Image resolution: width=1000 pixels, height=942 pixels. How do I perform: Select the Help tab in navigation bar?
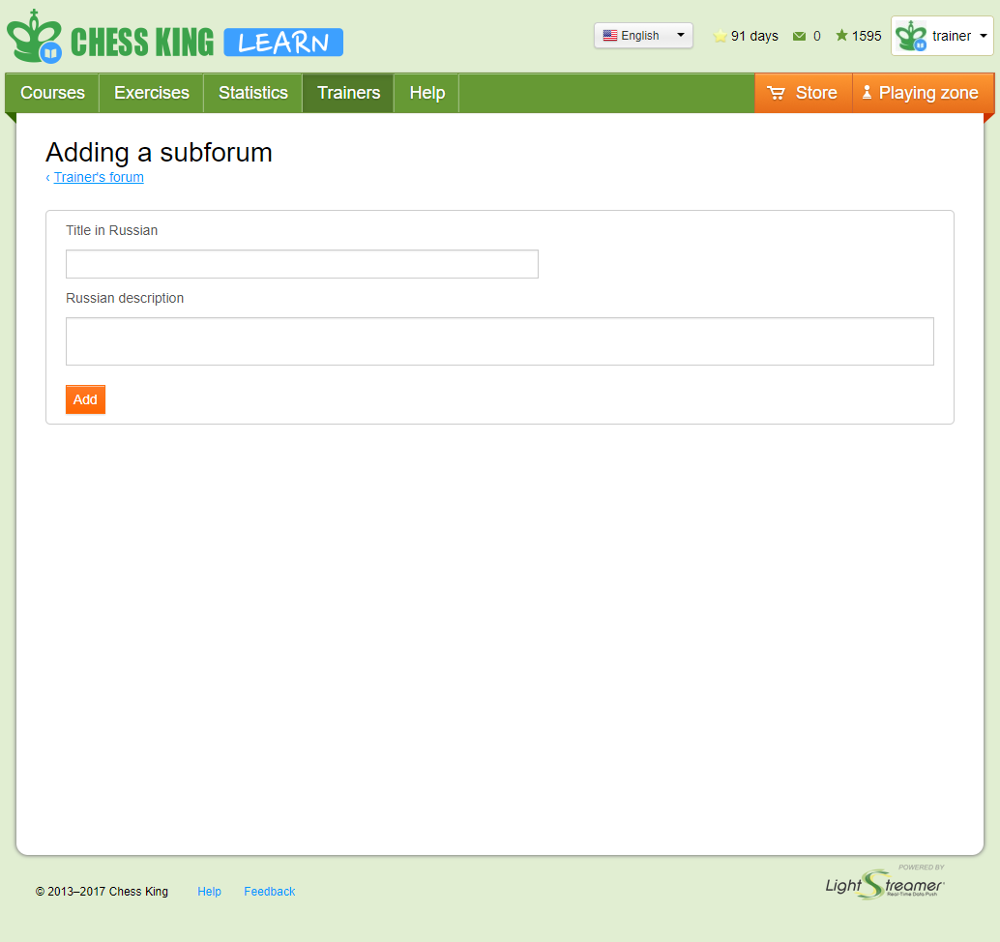point(426,93)
